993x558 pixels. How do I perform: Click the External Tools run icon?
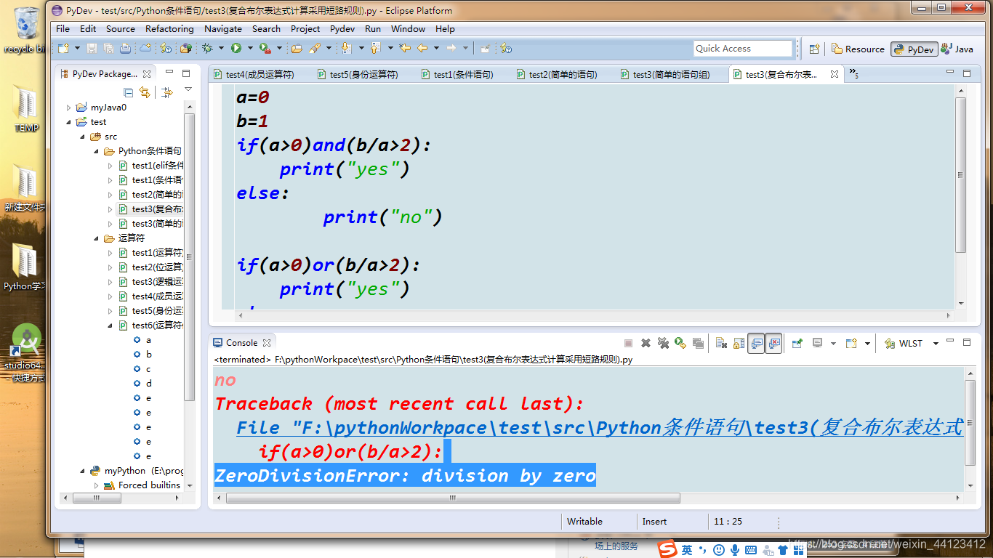pyautogui.click(x=265, y=49)
